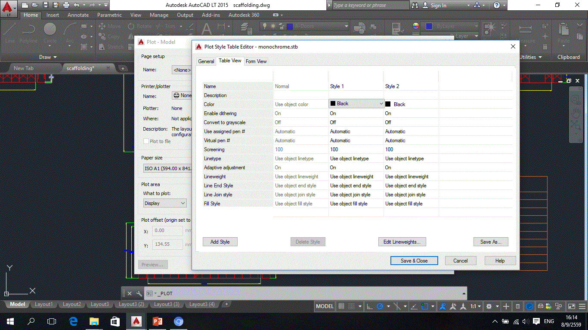Open the New Tab drawing tab
The width and height of the screenshot is (588, 330).
(24, 68)
